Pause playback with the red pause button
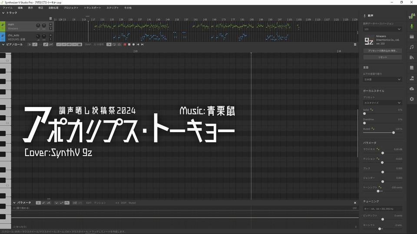Viewport: 417px width, 234px height. (x=125, y=45)
